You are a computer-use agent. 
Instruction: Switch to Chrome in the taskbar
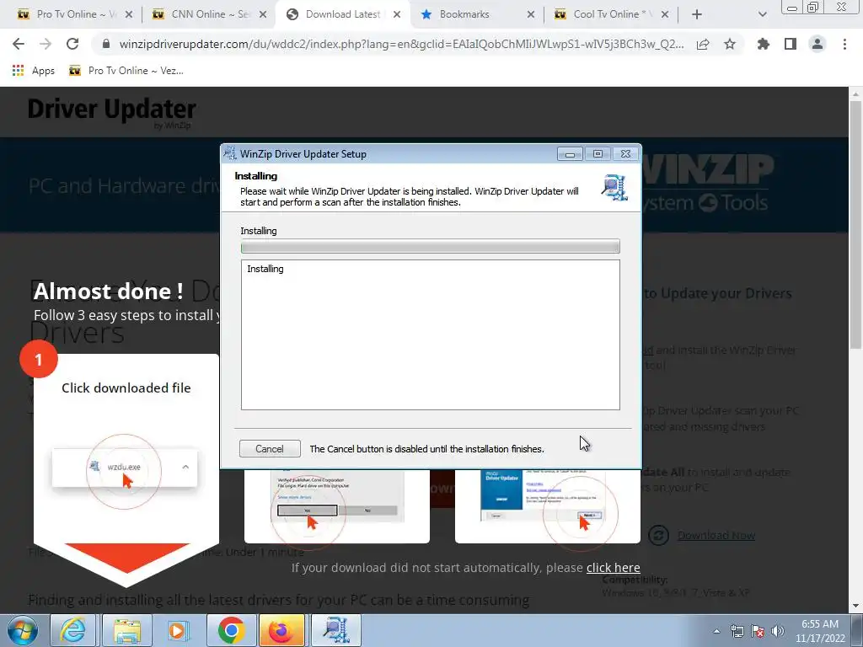pyautogui.click(x=231, y=630)
